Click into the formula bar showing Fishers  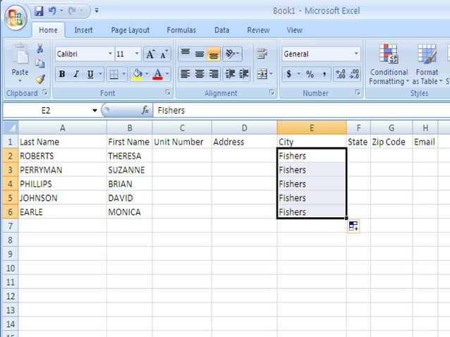coord(301,111)
